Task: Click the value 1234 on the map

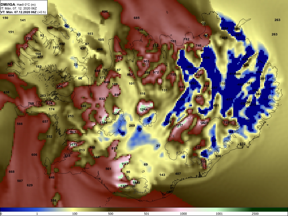Action: point(116,114)
